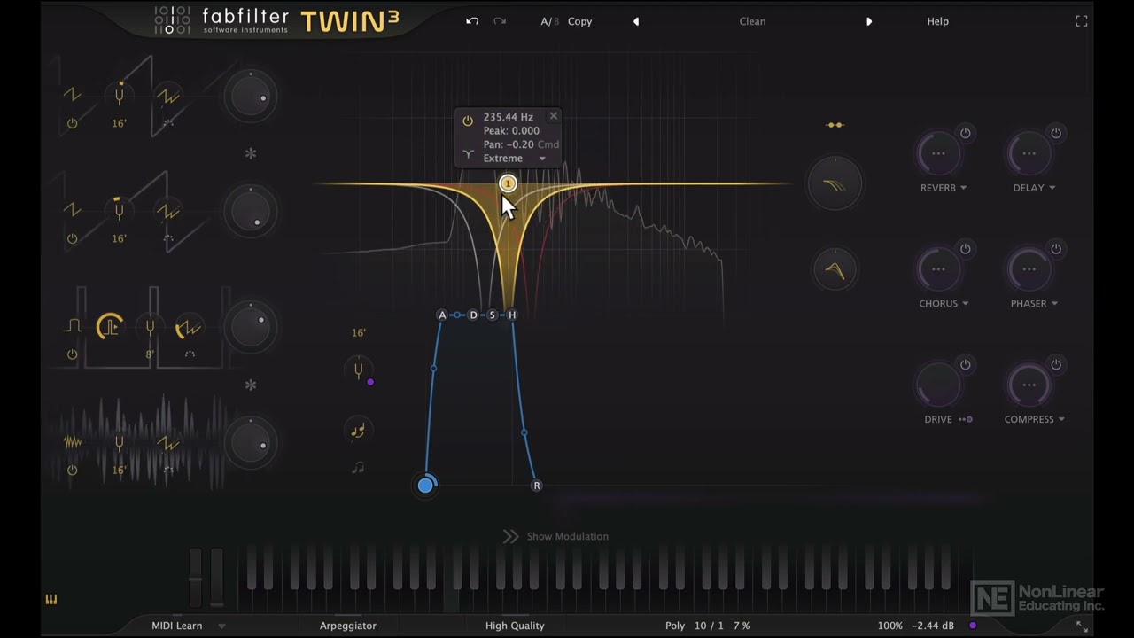This screenshot has height=638, width=1134.
Task: Enable the Phaser effect power button
Action: (1056, 249)
